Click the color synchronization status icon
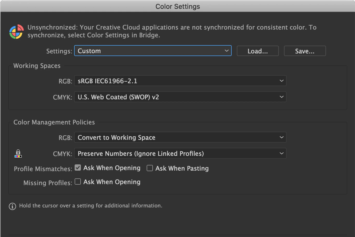355x237 pixels. [17, 32]
